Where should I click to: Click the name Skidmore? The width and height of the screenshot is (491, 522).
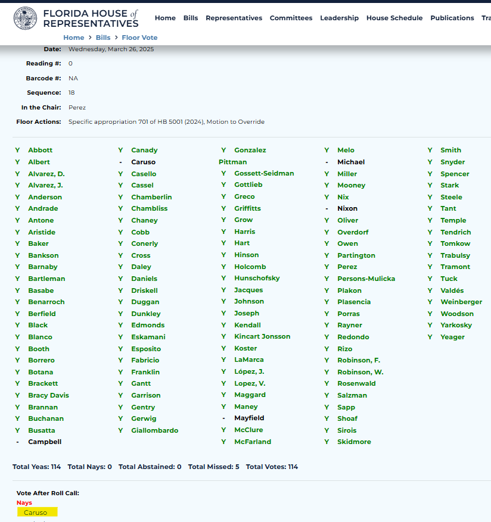click(x=354, y=442)
